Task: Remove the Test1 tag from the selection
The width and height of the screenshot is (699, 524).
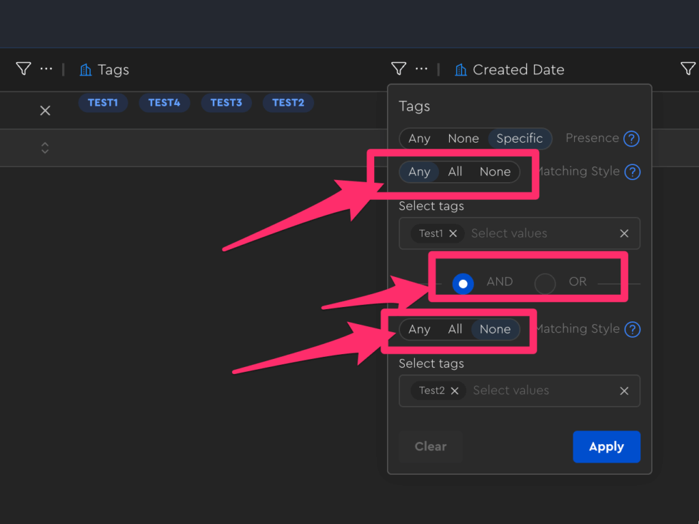Action: point(453,233)
